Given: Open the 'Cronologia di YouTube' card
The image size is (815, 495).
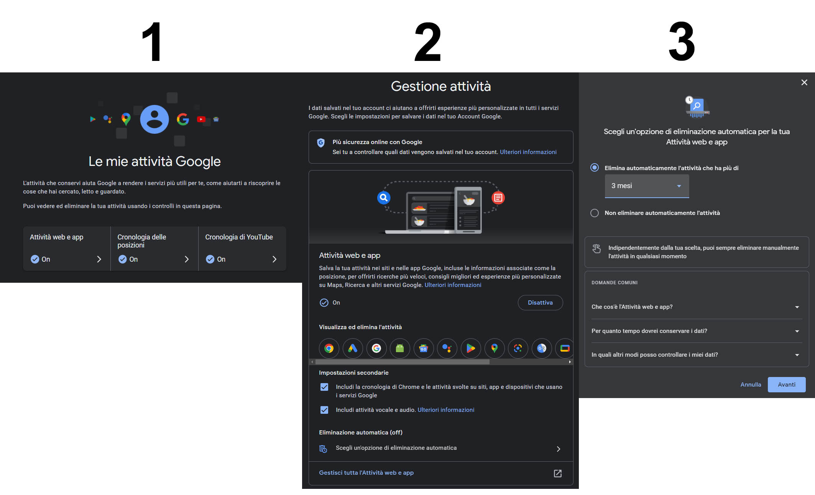Looking at the screenshot, I should [x=242, y=249].
